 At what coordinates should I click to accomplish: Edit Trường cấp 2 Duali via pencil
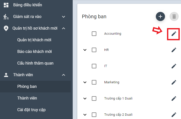click(x=174, y=114)
